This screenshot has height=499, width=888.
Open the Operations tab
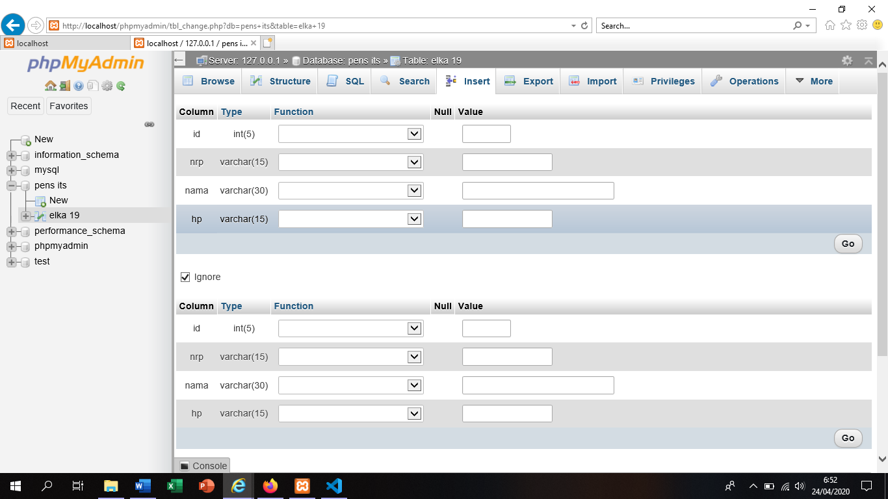pos(744,81)
